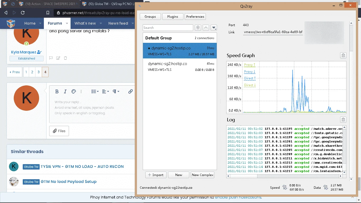Locate current connection using pin icon
Image resolution: width=361 pixels, height=203 pixels.
click(x=198, y=28)
